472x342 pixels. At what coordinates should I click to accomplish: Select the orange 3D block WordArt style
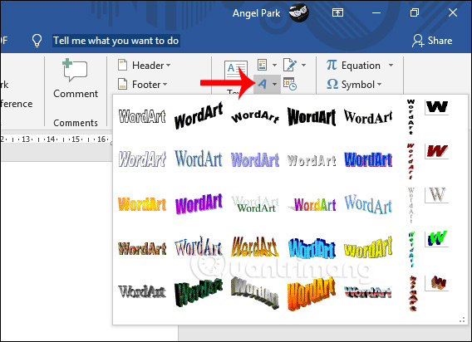click(312, 294)
